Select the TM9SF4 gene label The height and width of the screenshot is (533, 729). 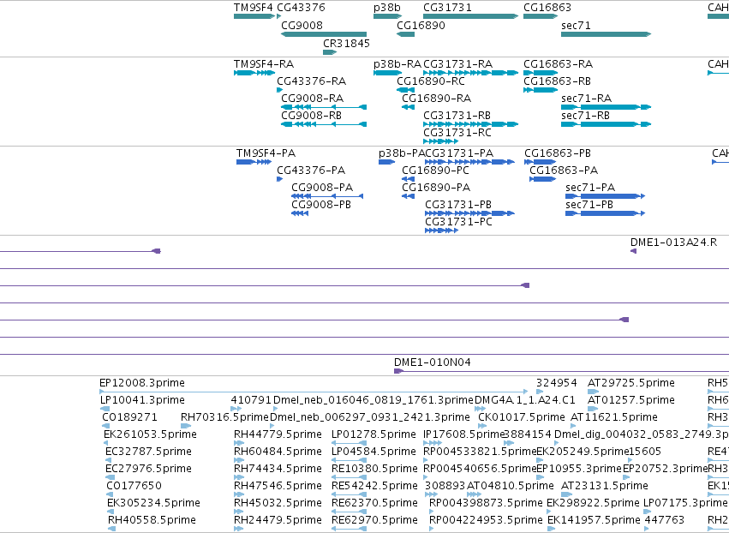click(x=254, y=8)
